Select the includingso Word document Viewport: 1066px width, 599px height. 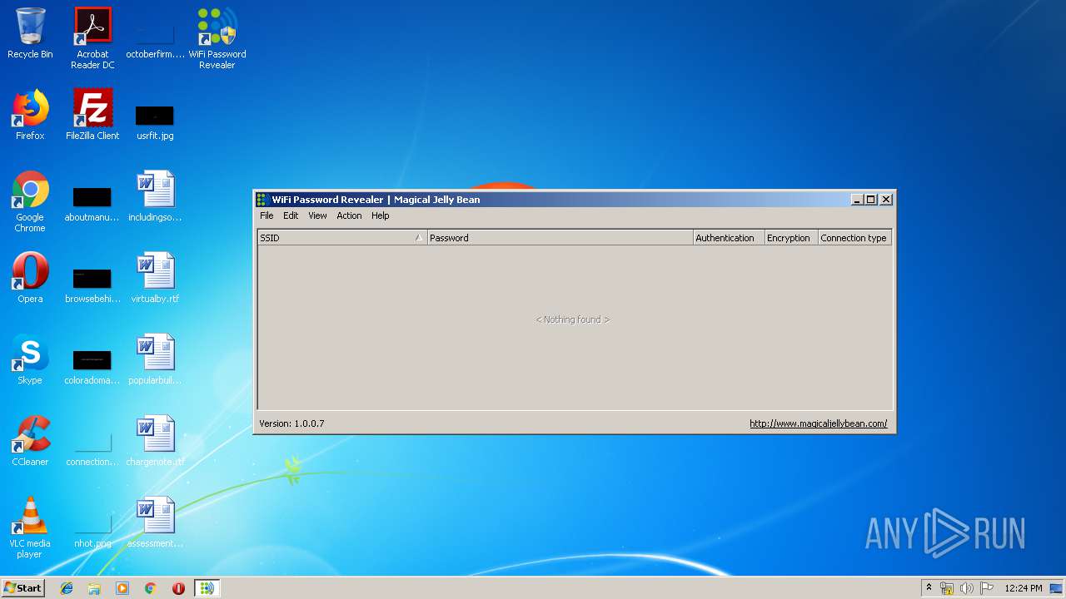click(155, 196)
